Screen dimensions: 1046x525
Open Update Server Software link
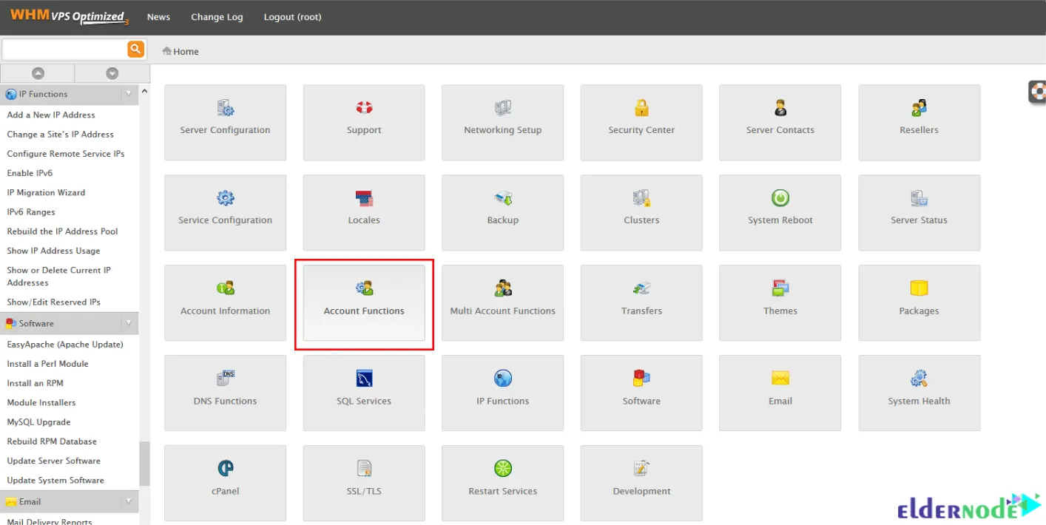[53, 461]
